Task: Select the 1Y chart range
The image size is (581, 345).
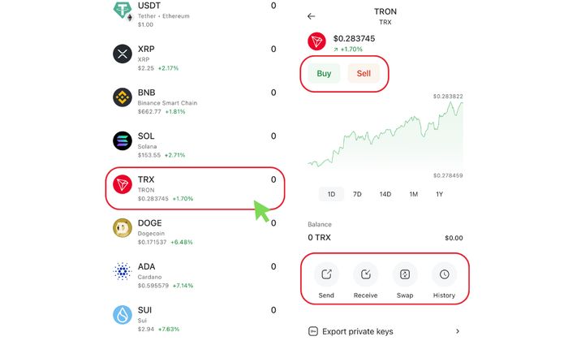Action: point(440,194)
